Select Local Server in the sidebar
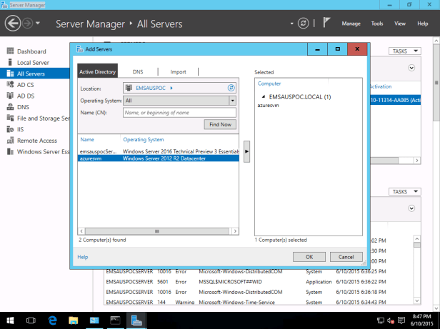The height and width of the screenshot is (329, 440). 32,62
